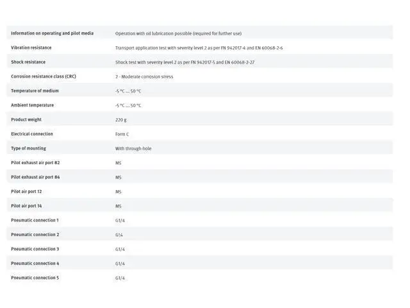The width and height of the screenshot is (410, 308).
Task: Click the 'Ambient temperature' row label
Action: 32,105
